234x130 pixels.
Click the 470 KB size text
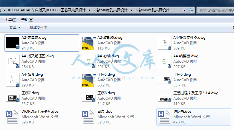click(179, 122)
